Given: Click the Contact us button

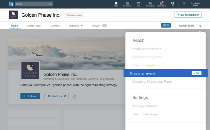Looking at the screenshot, I should (56, 96).
